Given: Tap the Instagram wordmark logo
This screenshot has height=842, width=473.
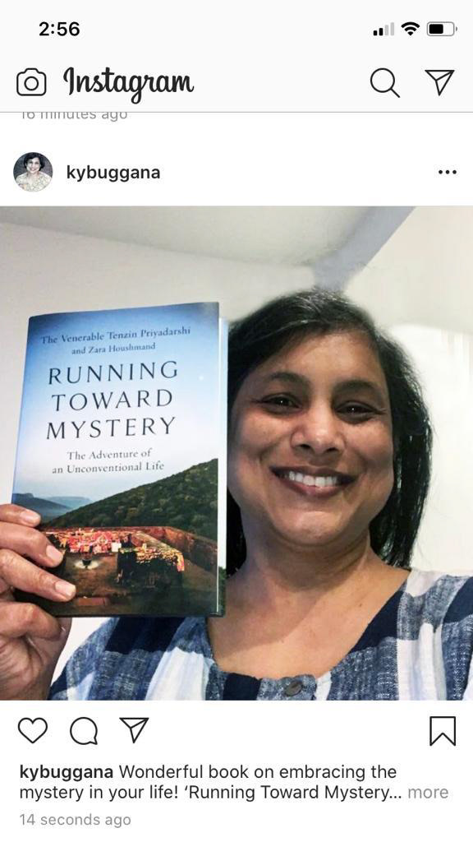Looking at the screenshot, I should coord(128,84).
